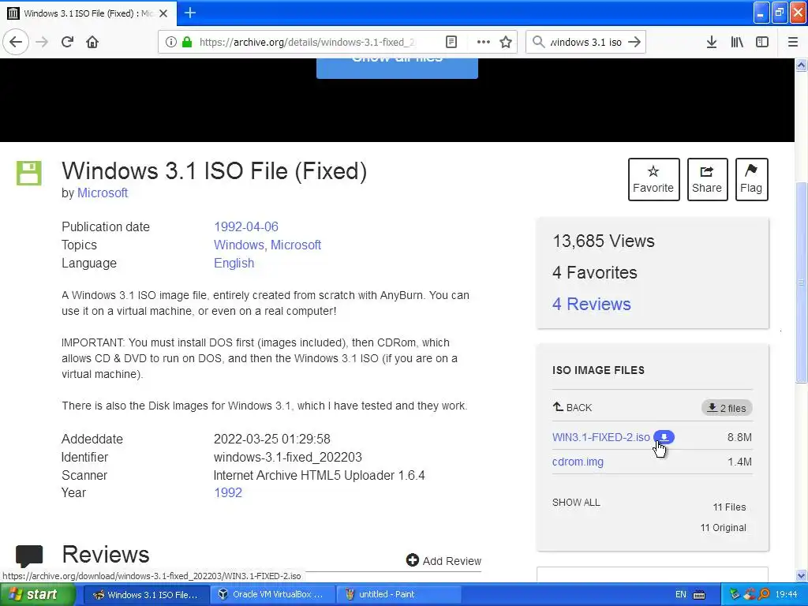Open page actions three-dots menu
The width and height of the screenshot is (808, 606).
(483, 42)
